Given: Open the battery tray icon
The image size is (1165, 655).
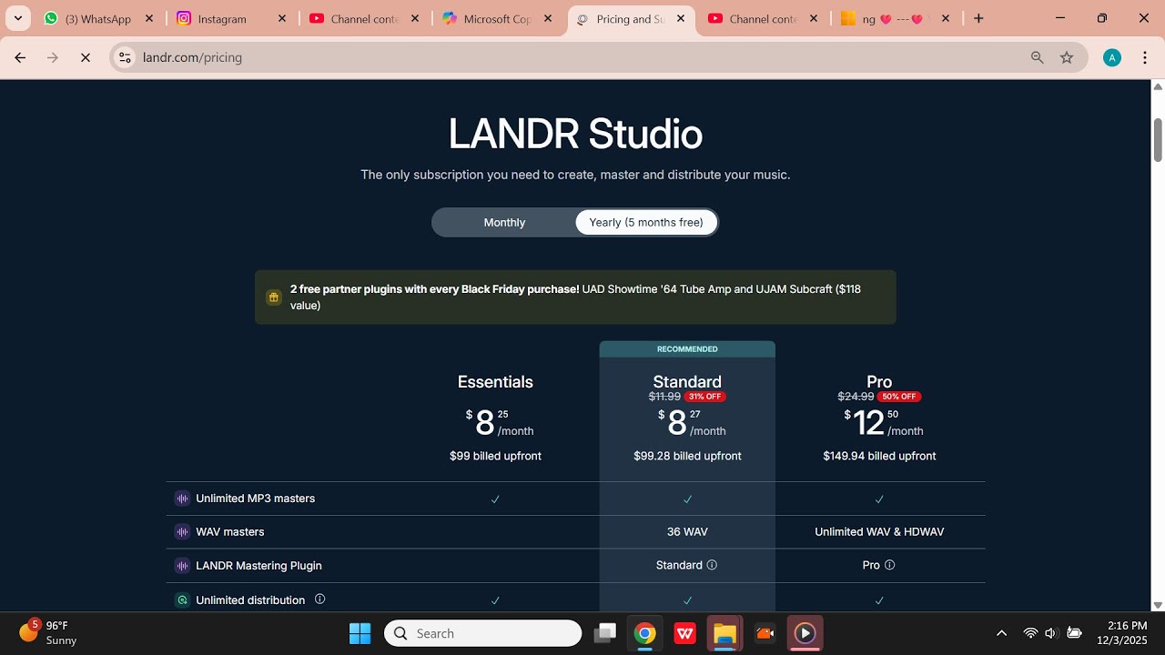Looking at the screenshot, I should pyautogui.click(x=1074, y=633).
